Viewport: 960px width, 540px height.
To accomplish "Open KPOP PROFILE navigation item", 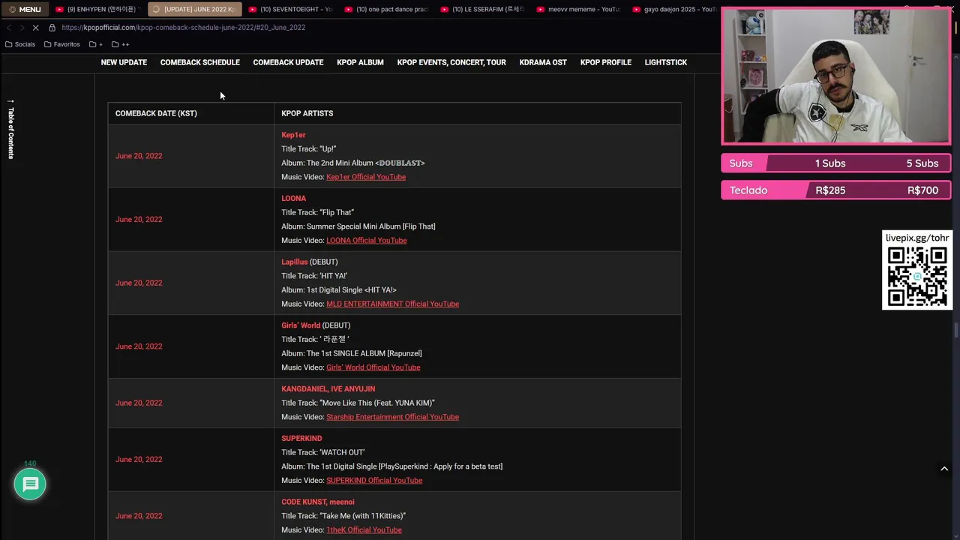I will point(606,62).
